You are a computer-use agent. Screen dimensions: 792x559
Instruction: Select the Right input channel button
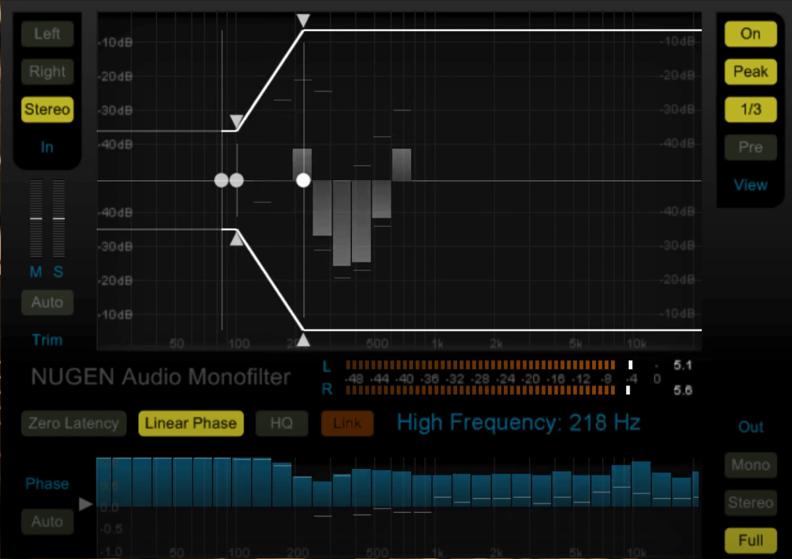[x=47, y=71]
